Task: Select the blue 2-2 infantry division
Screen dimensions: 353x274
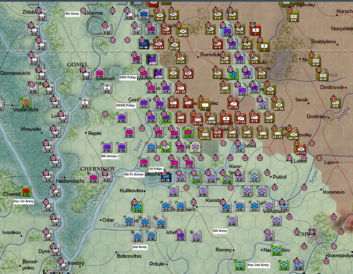Action: click(255, 206)
